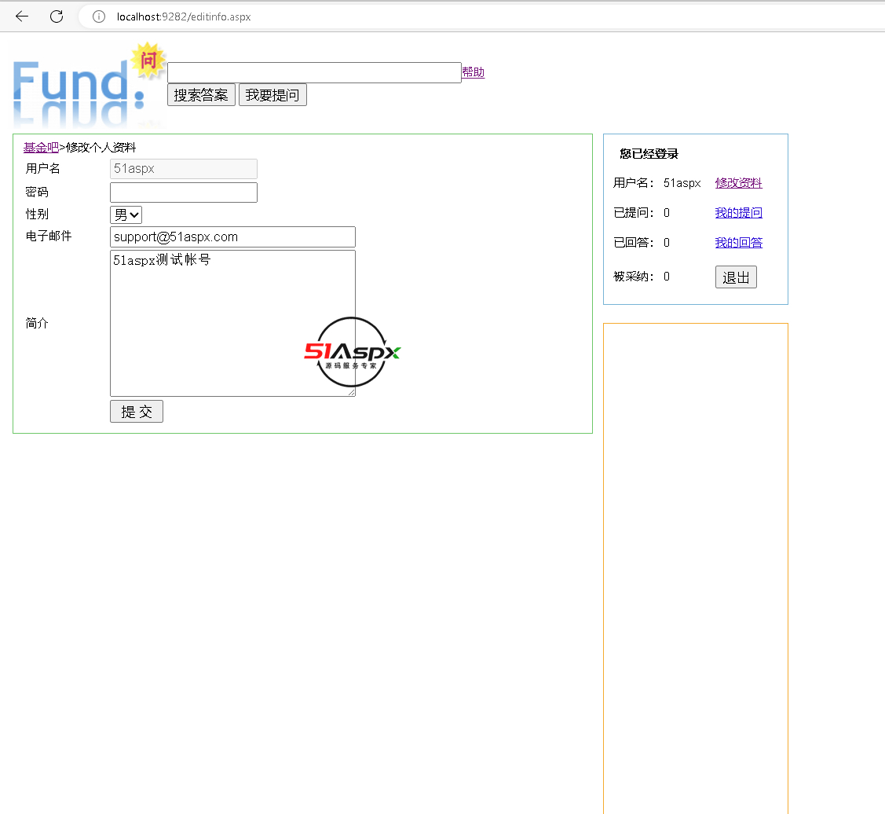Grab the textarea resize handle
Screen dimensions: 885x814
(x=352, y=393)
